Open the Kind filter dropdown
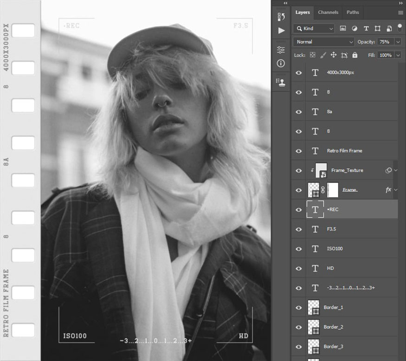This screenshot has width=406, height=361. coord(314,28)
